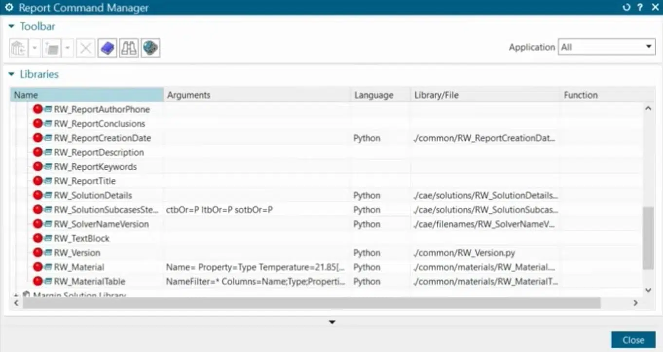Click the add library toolbar icon
663x352 pixels.
(x=19, y=48)
